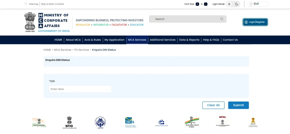Expand the Help & FAQs menu

click(x=211, y=40)
